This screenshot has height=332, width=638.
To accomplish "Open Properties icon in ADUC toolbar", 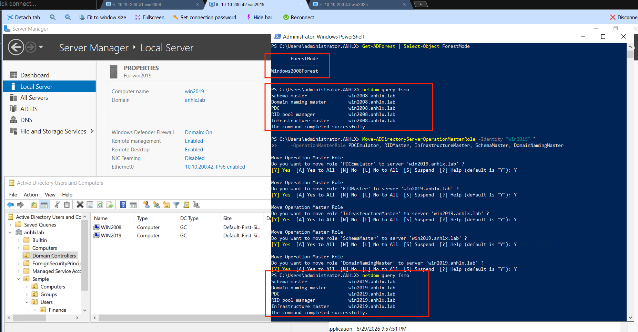I will click(90, 205).
